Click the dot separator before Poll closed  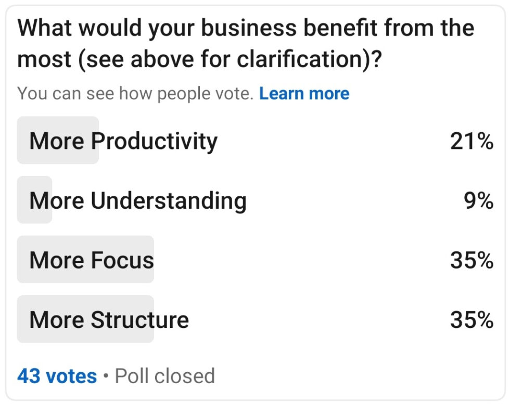(x=105, y=375)
